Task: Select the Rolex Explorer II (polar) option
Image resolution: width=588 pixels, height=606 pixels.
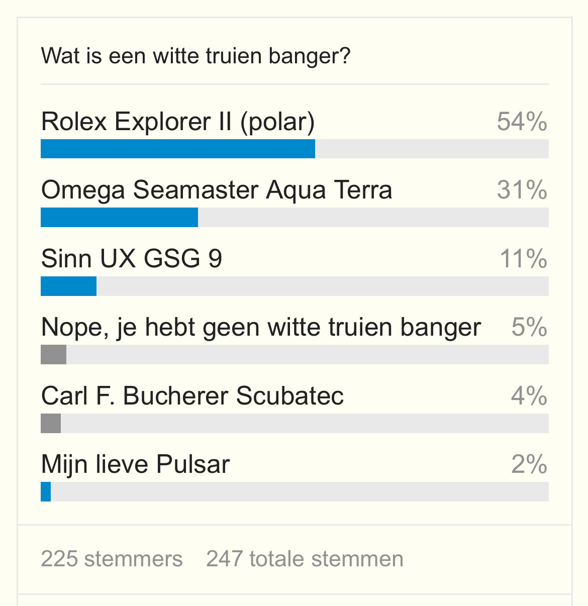Action: (x=178, y=122)
